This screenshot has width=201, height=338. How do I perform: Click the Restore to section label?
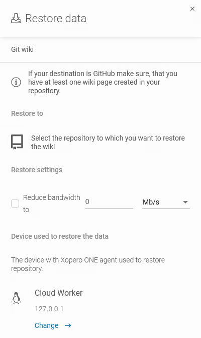click(27, 113)
